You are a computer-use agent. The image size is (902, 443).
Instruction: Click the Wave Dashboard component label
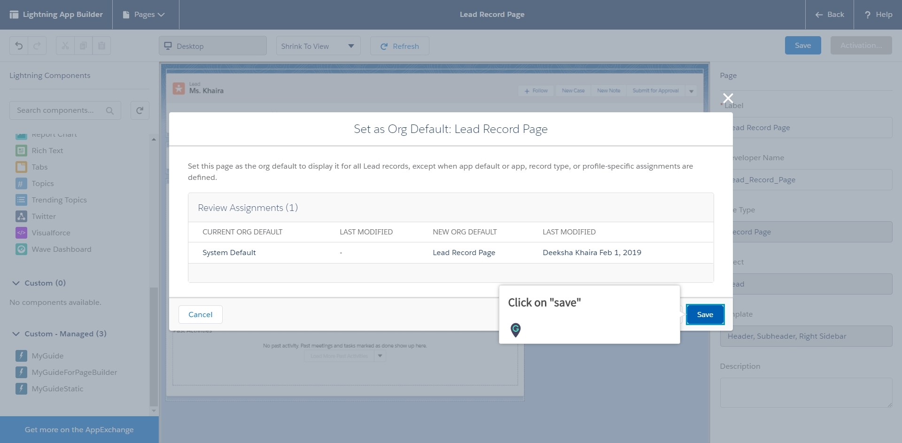click(62, 249)
